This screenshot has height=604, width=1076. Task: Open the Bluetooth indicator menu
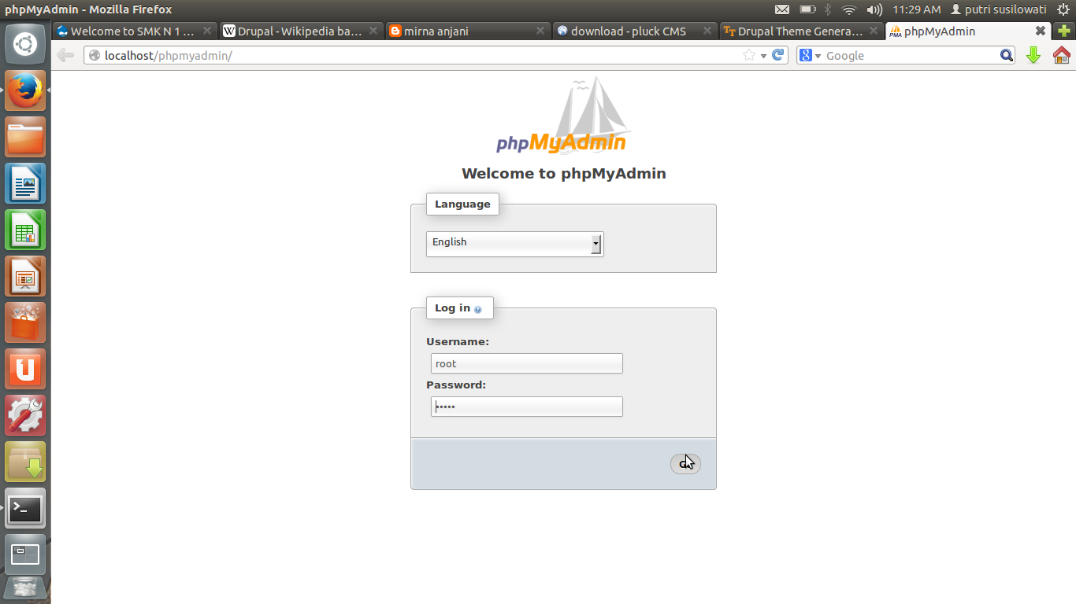pos(828,9)
